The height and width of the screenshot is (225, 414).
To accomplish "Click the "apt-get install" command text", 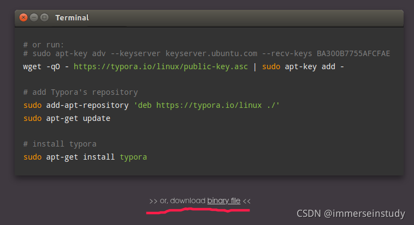I will 80,157.
